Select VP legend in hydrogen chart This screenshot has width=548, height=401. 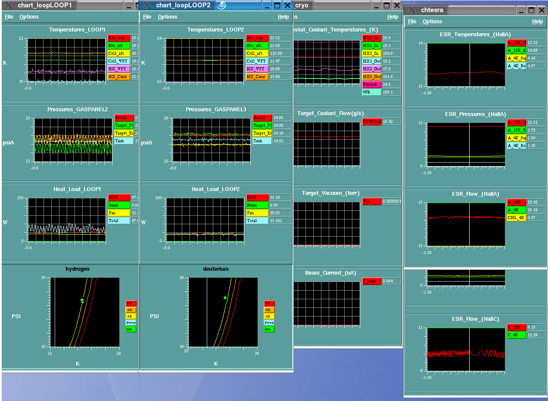point(131,303)
